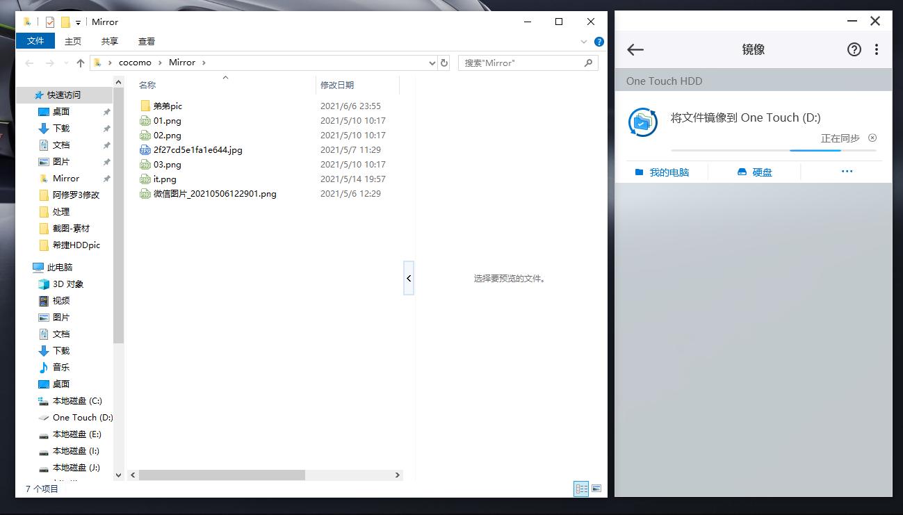903x515 pixels.
Task: Switch to the 硬盘 tab in Toolkit
Action: click(x=755, y=172)
